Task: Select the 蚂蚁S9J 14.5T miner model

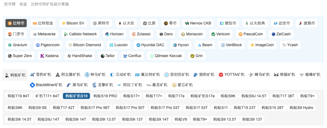Action: click(254, 96)
